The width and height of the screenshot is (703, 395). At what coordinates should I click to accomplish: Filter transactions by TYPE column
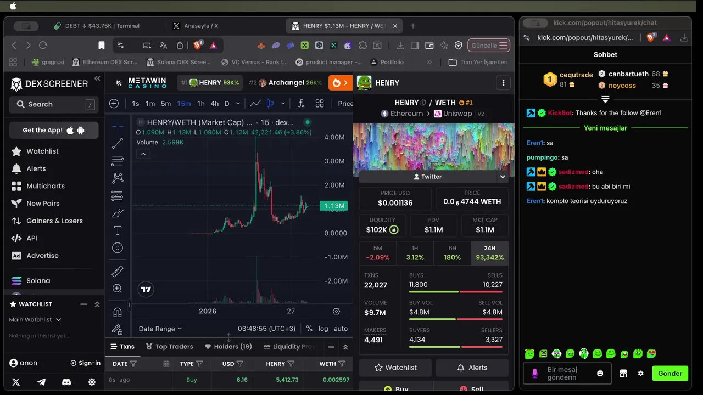coord(199,364)
